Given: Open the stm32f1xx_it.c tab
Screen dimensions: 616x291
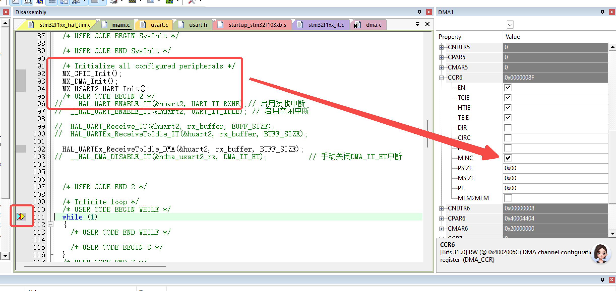Looking at the screenshot, I should pos(326,25).
